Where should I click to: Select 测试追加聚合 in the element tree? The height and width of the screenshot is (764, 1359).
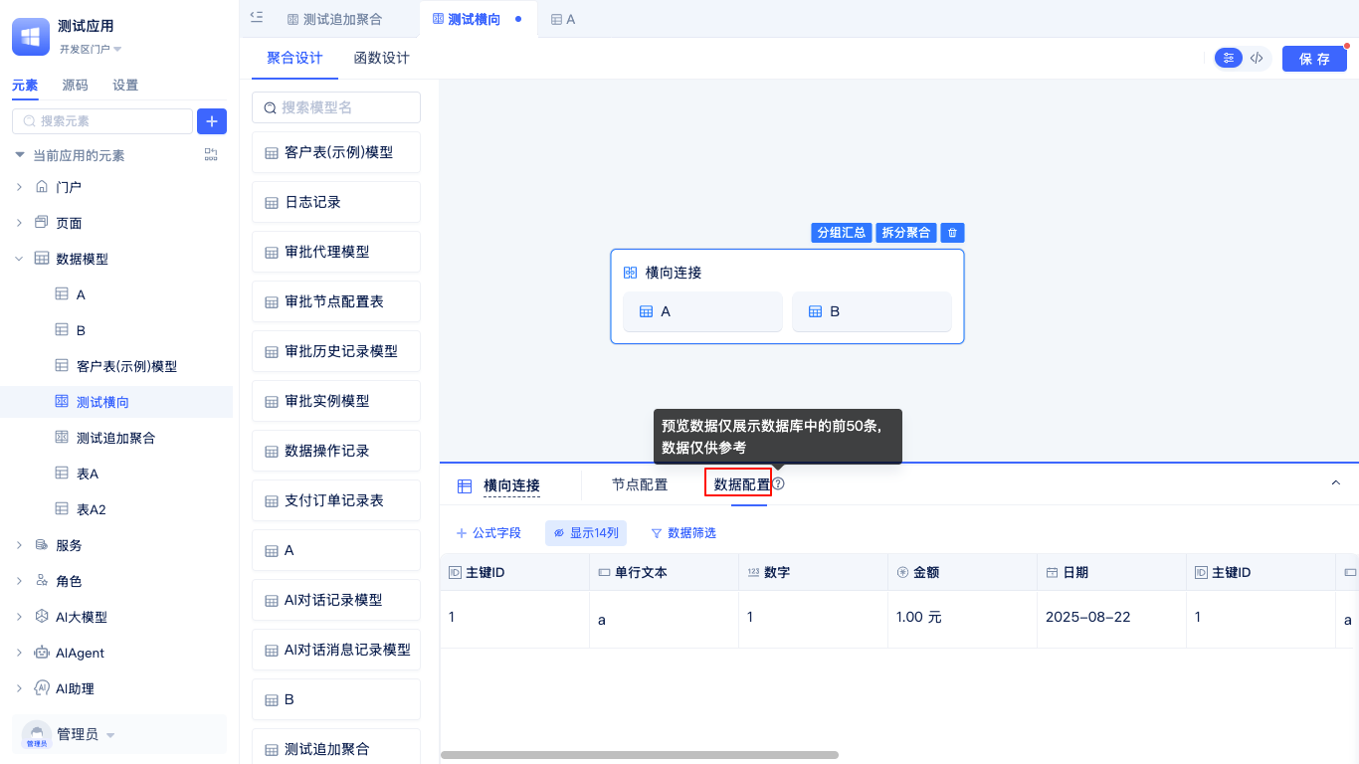pos(116,438)
